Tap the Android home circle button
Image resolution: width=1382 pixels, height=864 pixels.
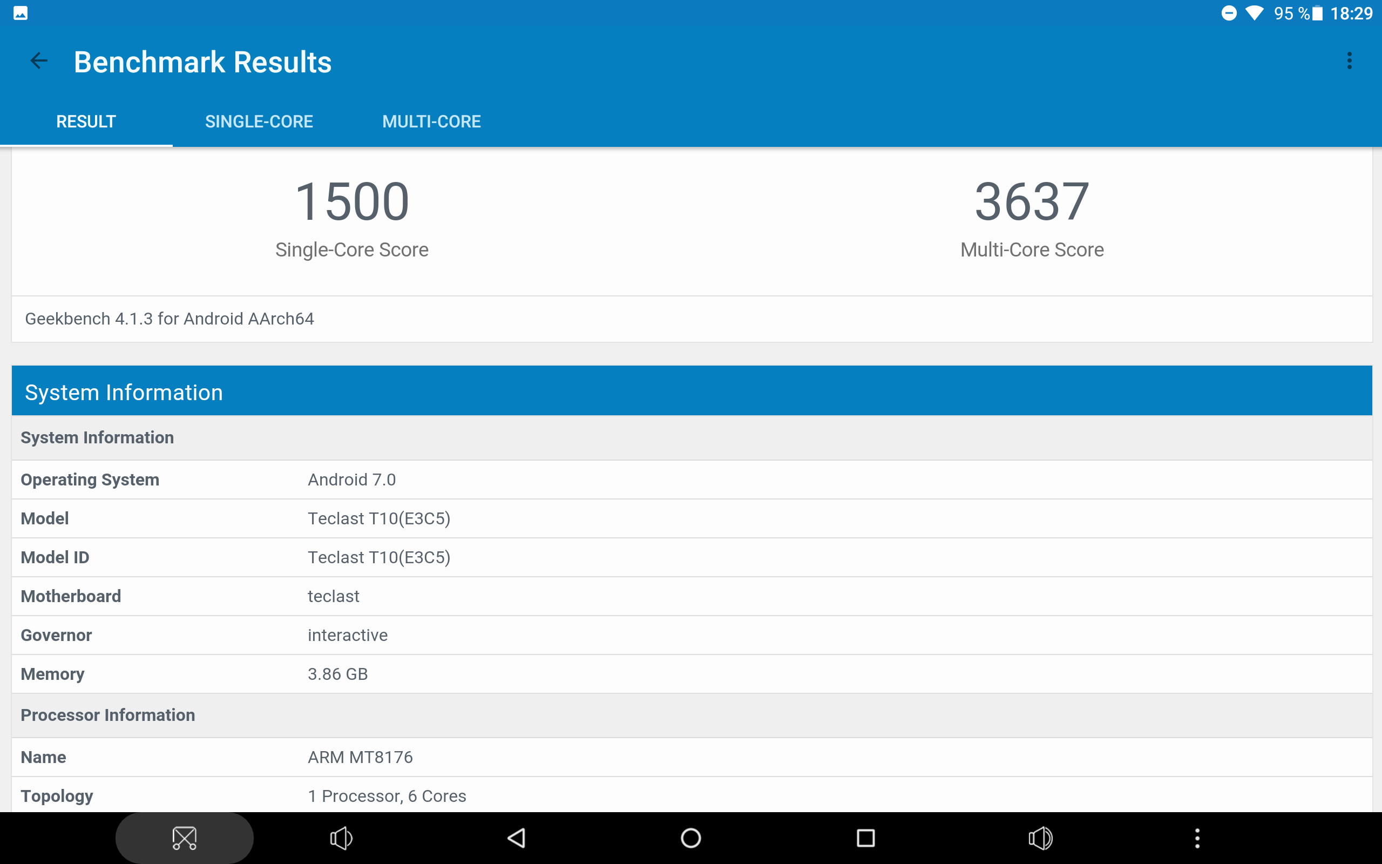(x=691, y=838)
